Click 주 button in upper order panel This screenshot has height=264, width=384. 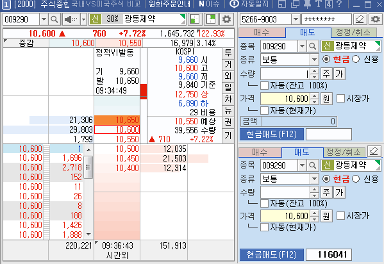pos(326,74)
